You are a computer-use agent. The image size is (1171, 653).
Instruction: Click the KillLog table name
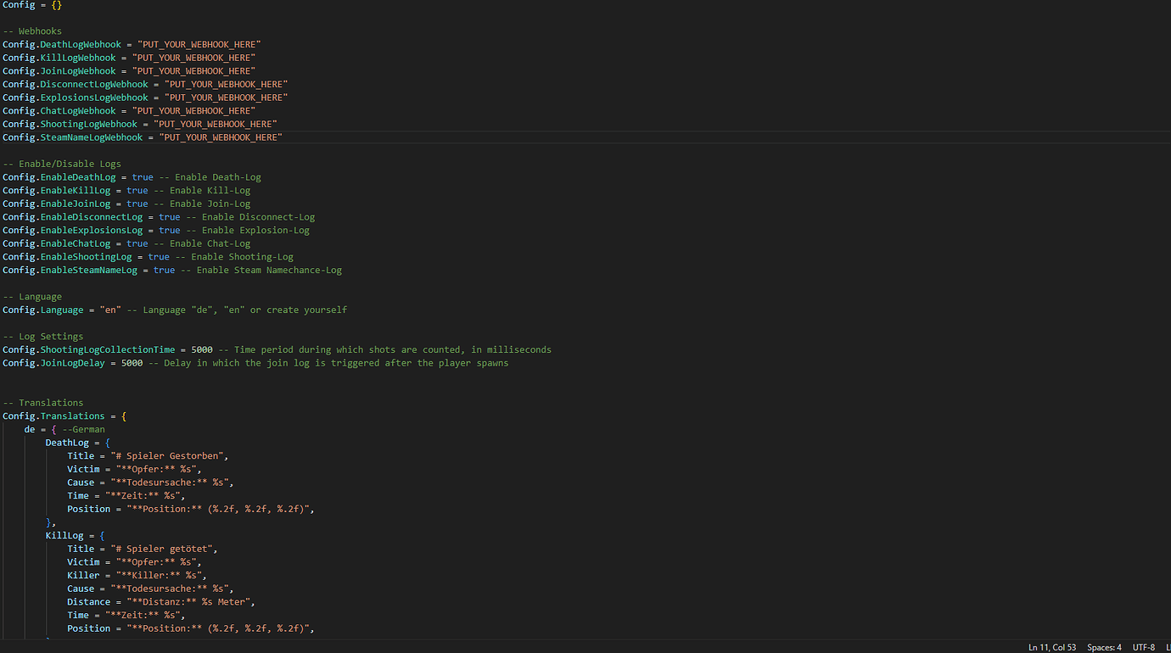coord(64,535)
